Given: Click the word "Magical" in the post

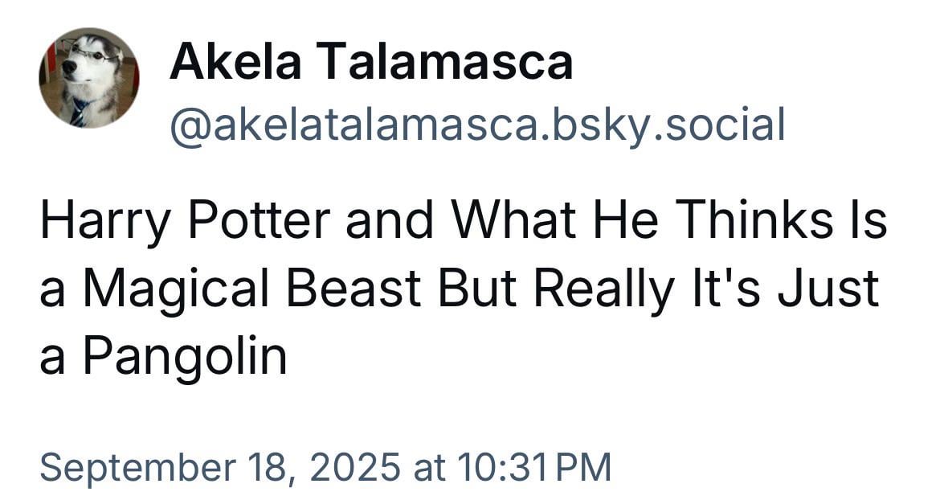Looking at the screenshot, I should (x=176, y=289).
